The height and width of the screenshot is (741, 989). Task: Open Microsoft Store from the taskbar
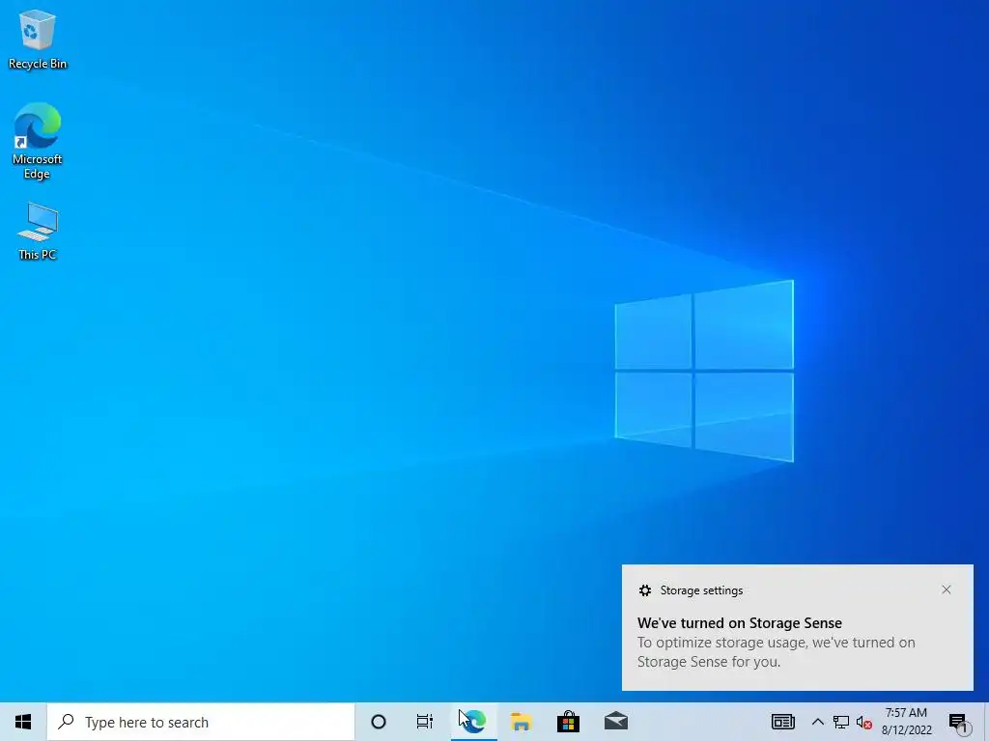coord(568,722)
